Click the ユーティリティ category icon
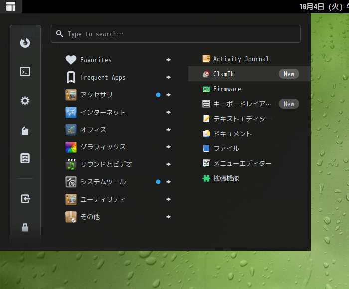This screenshot has height=289, width=349. pos(71,199)
